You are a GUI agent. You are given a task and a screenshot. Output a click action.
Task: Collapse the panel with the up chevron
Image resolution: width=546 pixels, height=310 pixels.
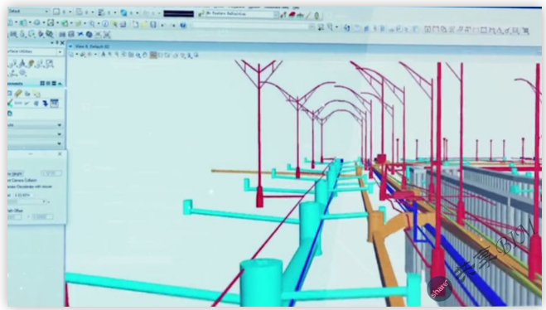(x=60, y=84)
